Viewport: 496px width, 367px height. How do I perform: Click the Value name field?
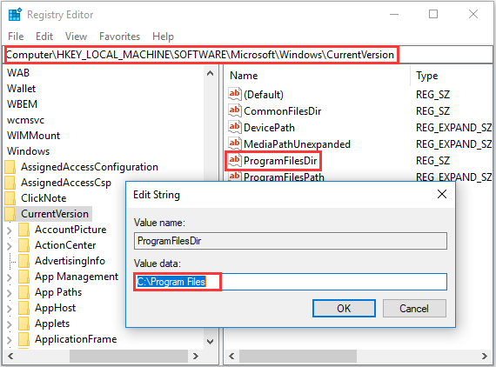click(291, 241)
